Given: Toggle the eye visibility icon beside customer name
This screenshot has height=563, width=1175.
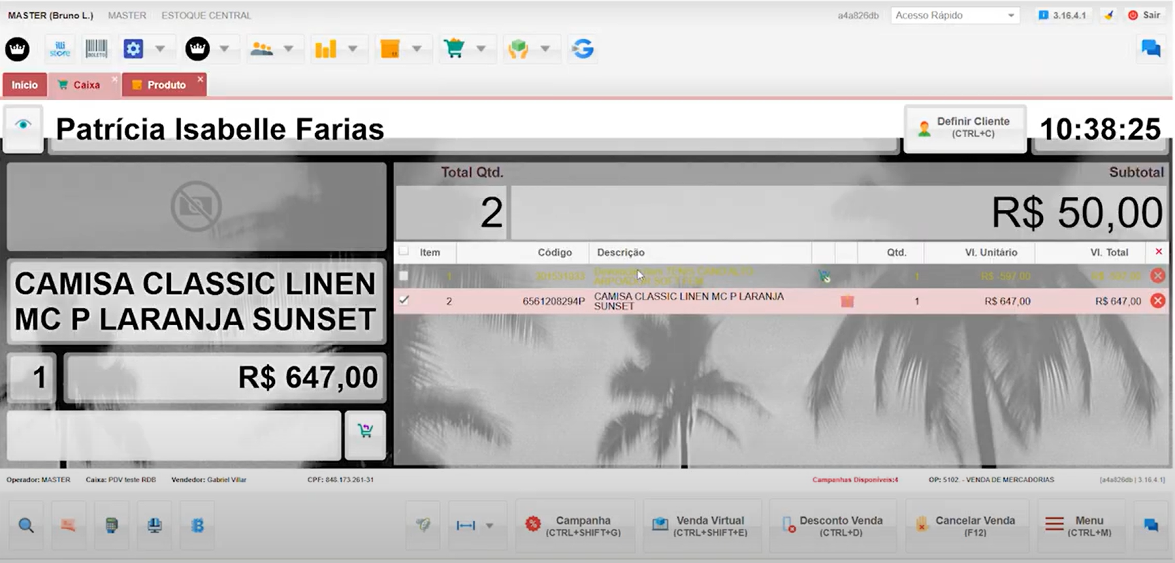Looking at the screenshot, I should (23, 125).
